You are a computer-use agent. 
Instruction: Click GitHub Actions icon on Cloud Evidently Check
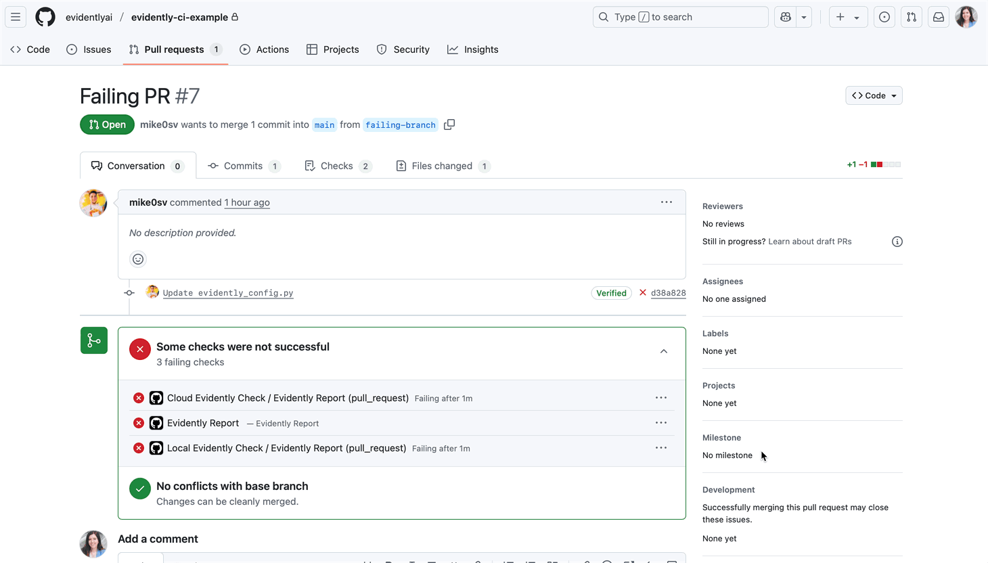pyautogui.click(x=156, y=398)
